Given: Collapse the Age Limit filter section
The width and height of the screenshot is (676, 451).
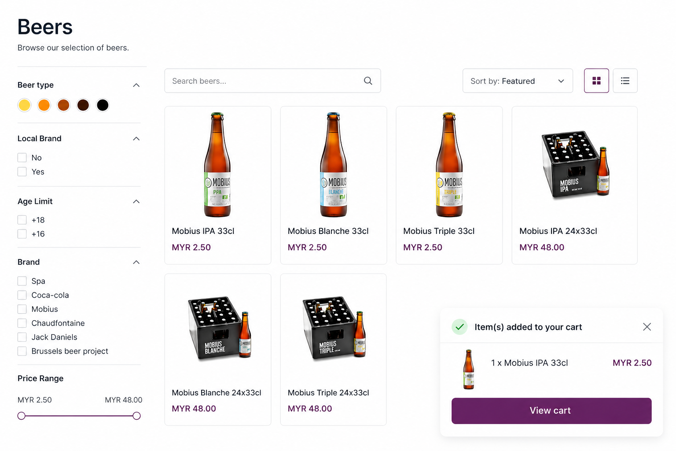Looking at the screenshot, I should [136, 201].
